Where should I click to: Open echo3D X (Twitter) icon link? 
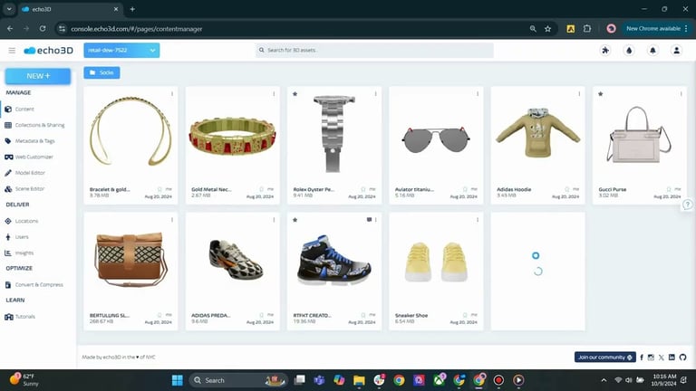(662, 358)
